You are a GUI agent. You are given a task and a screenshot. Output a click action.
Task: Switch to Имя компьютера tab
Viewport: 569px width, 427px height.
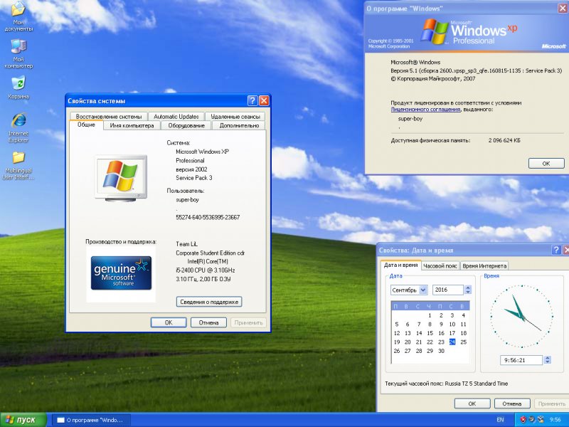click(x=132, y=126)
